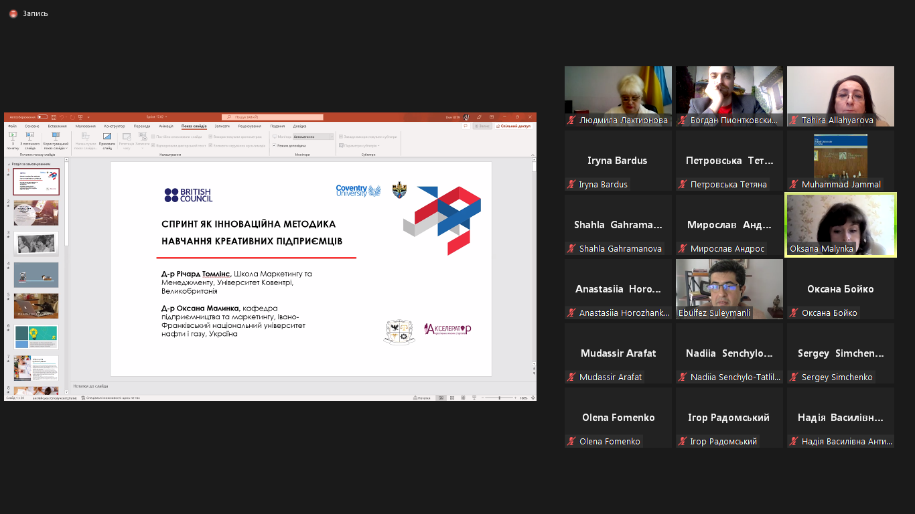This screenshot has width=915, height=514.
Task: Uncheck Presenter view (Режим доповідача) checkbox
Action: pos(275,145)
